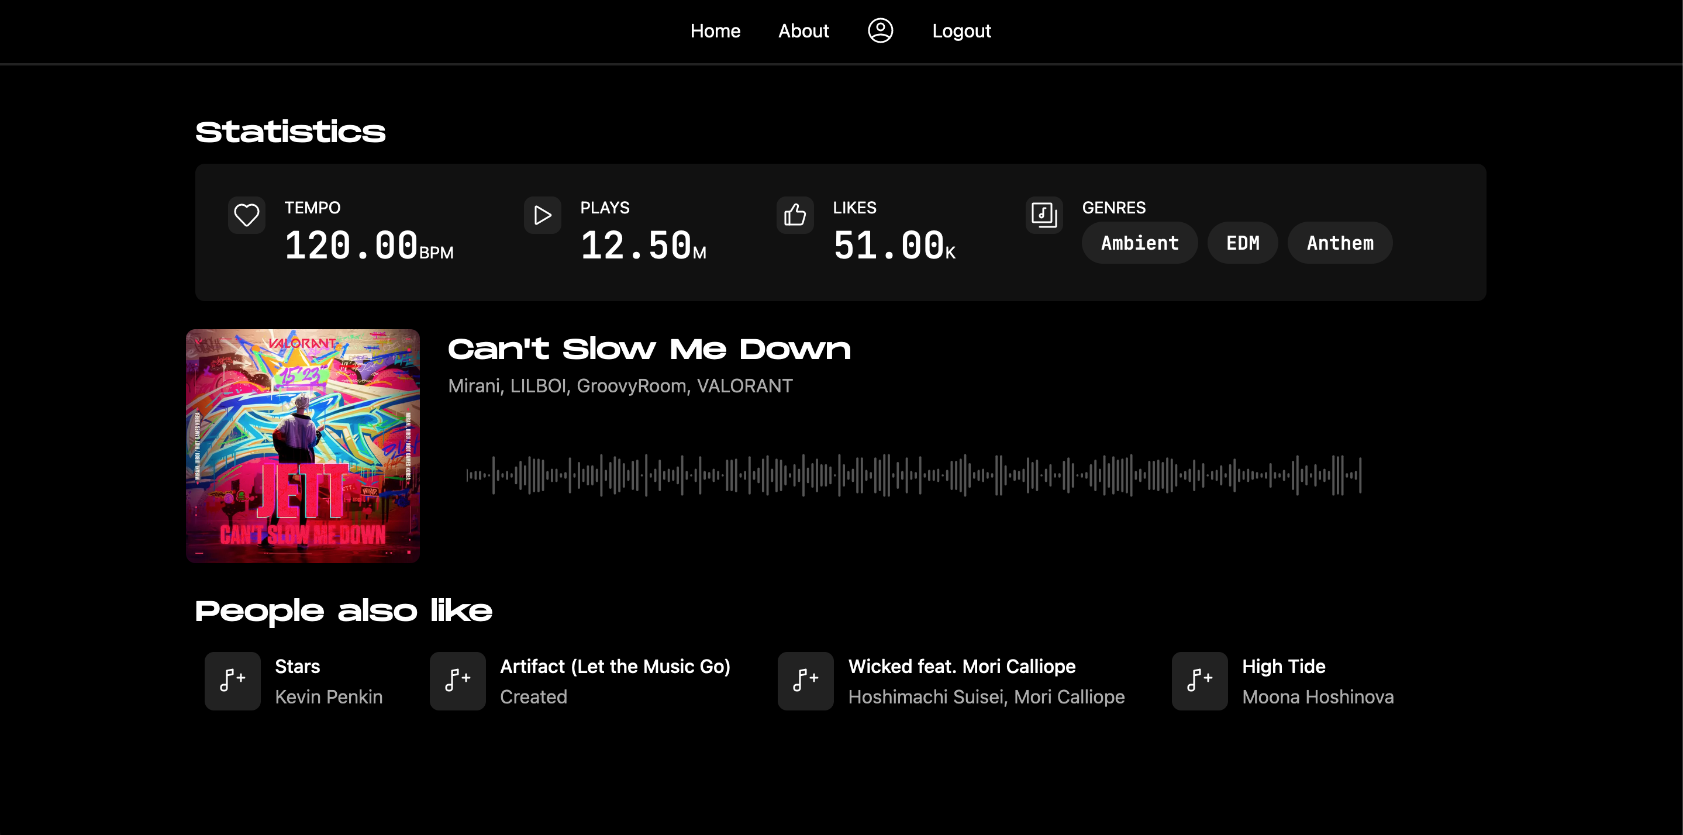This screenshot has height=835, width=1683.
Task: Select the EDM genre tag
Action: point(1242,243)
